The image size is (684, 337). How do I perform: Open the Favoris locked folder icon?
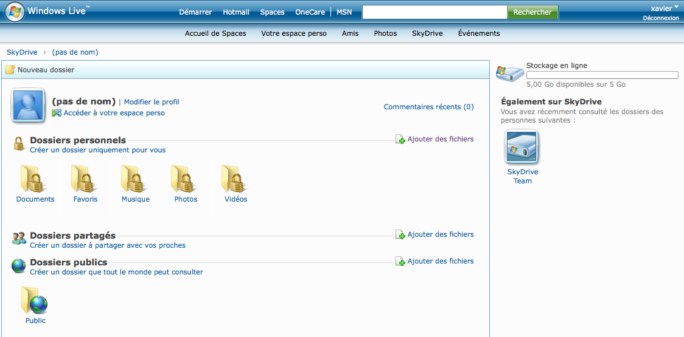point(83,178)
